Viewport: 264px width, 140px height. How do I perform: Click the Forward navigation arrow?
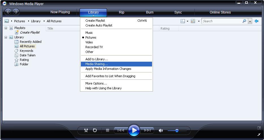coord(16,12)
